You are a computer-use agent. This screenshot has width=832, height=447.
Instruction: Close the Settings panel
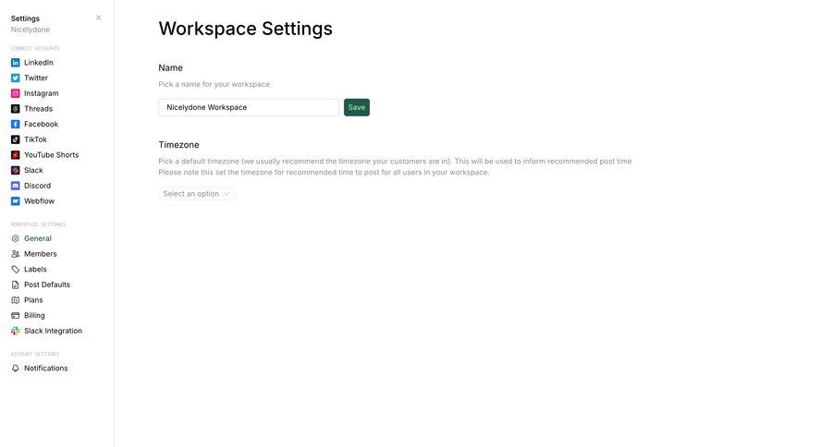click(x=99, y=18)
